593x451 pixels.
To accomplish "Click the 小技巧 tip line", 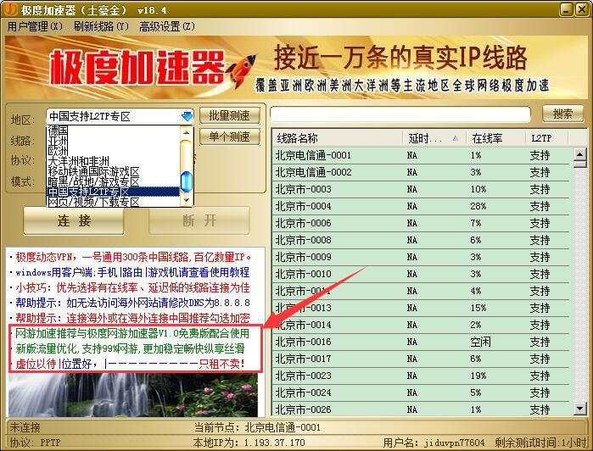I will 132,287.
